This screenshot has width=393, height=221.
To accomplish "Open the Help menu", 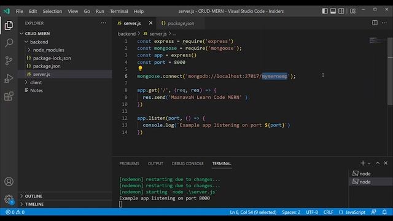I will tap(139, 11).
